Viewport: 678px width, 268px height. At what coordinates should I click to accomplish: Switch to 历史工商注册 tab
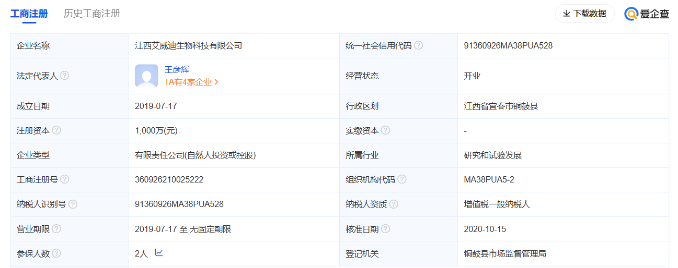(91, 14)
